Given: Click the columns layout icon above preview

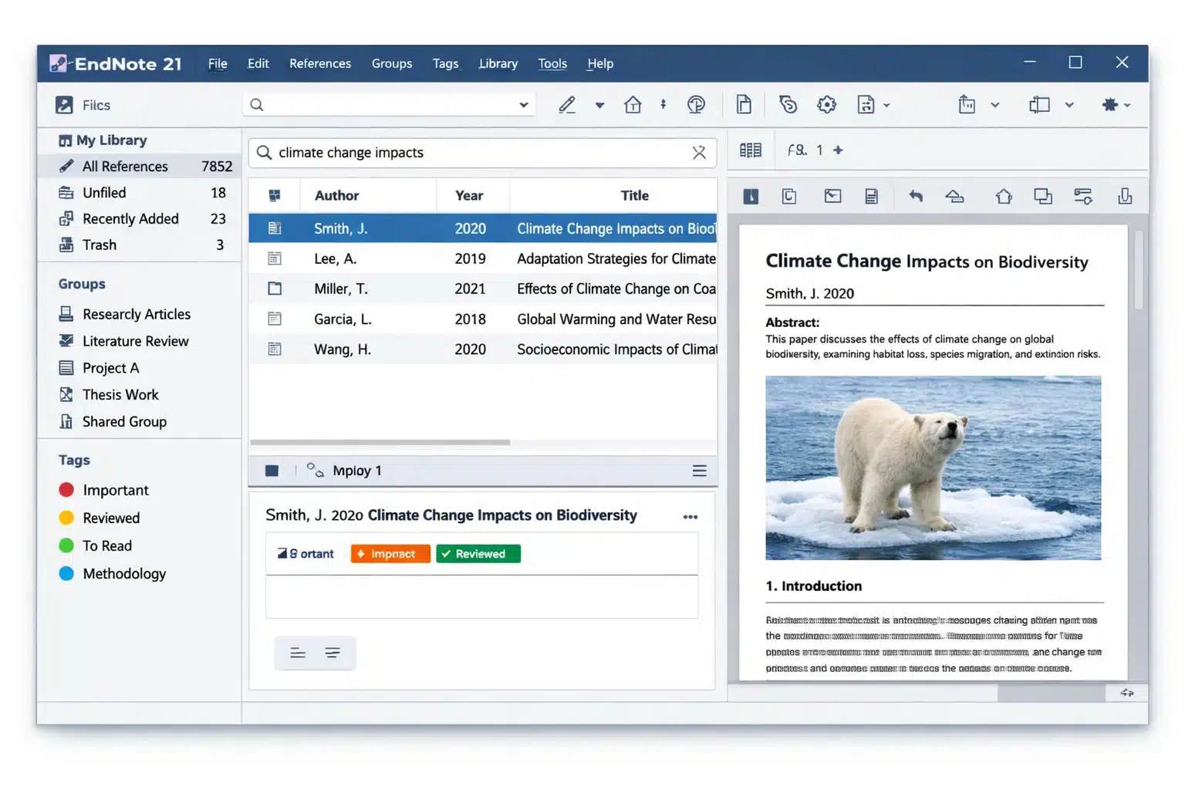Looking at the screenshot, I should coord(750,150).
